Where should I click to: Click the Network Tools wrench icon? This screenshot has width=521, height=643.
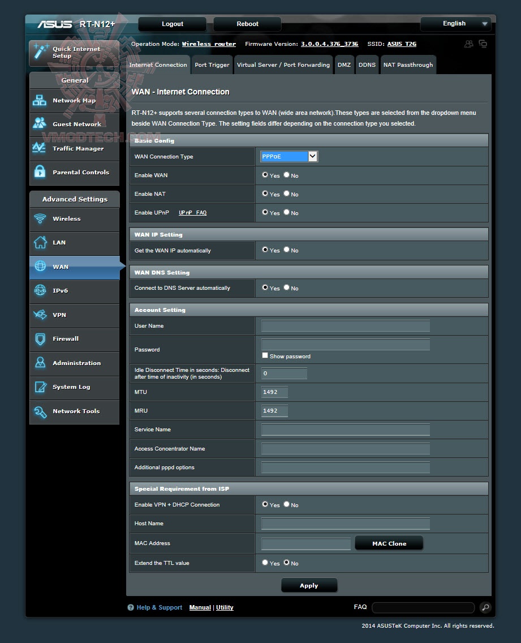(41, 411)
